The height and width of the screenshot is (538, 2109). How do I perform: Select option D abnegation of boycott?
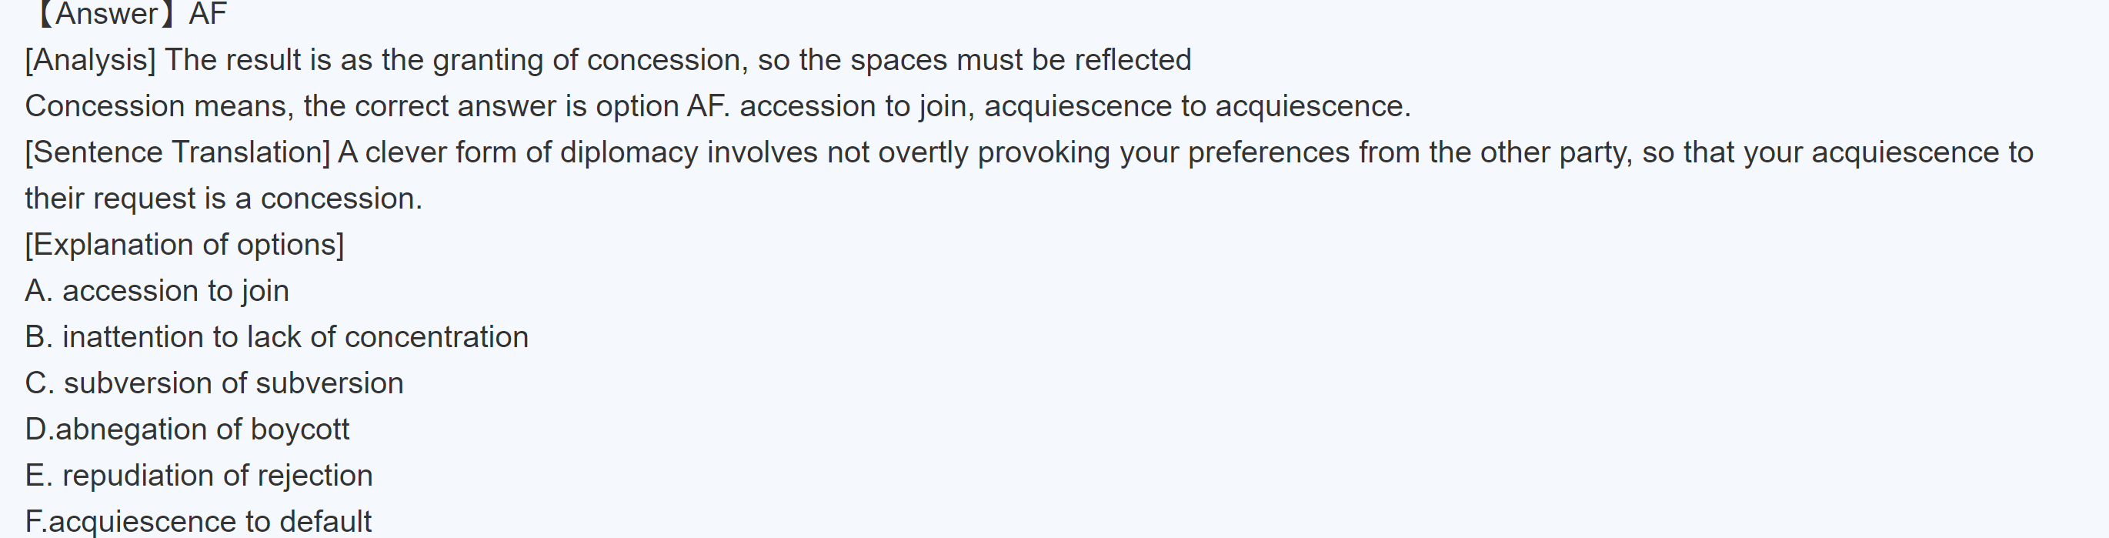pyautogui.click(x=188, y=429)
